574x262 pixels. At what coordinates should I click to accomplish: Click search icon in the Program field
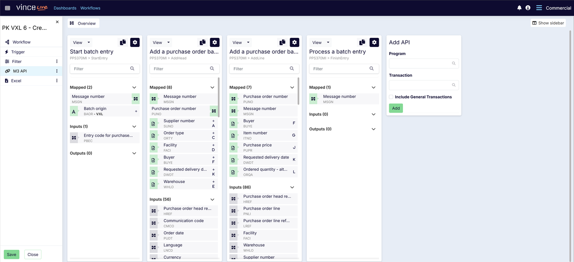click(453, 63)
